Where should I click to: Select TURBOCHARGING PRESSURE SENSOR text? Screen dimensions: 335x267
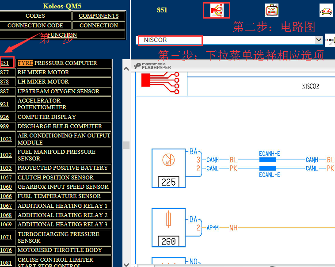[58, 237]
